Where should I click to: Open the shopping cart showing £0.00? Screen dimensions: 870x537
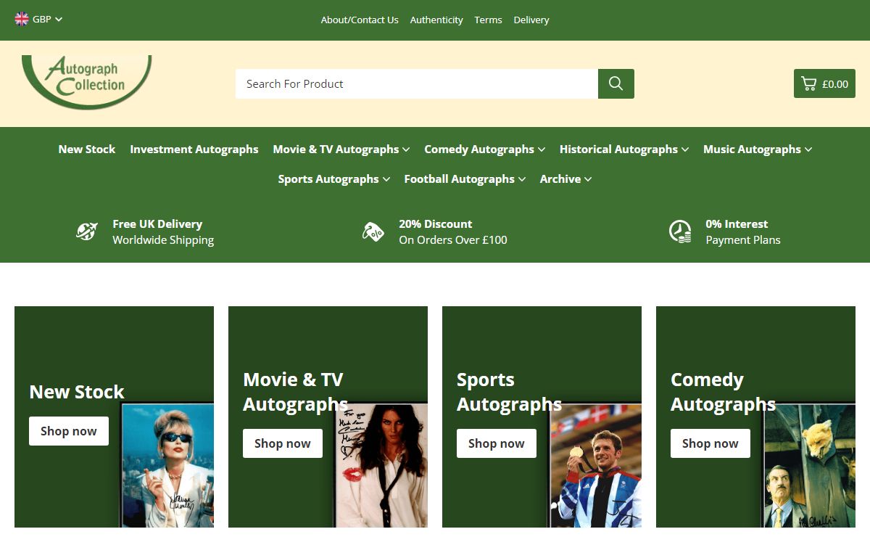coord(824,83)
